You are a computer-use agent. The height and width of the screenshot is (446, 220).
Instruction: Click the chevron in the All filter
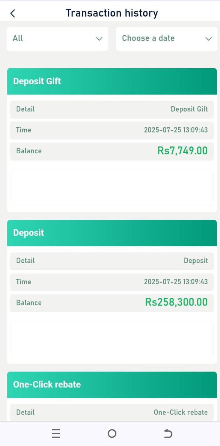[x=99, y=39]
